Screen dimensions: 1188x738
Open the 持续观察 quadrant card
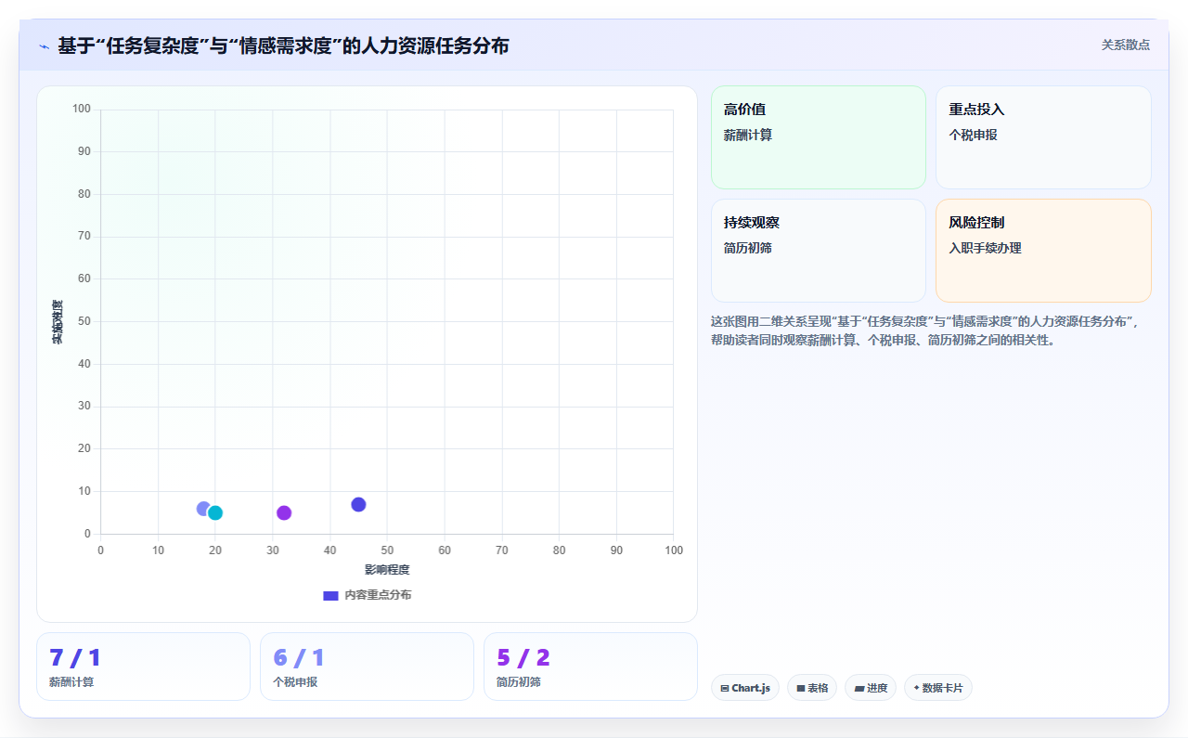[x=819, y=251]
